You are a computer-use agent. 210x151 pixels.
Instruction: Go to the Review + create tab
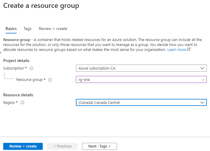(53, 29)
